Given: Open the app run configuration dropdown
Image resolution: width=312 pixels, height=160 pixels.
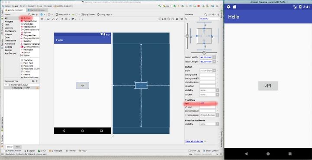Looking at the screenshot, I should (x=167, y=6).
